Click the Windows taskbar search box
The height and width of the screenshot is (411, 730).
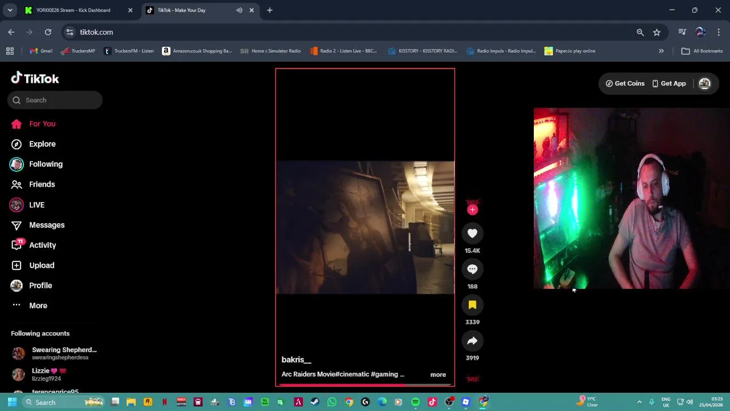[x=64, y=402]
